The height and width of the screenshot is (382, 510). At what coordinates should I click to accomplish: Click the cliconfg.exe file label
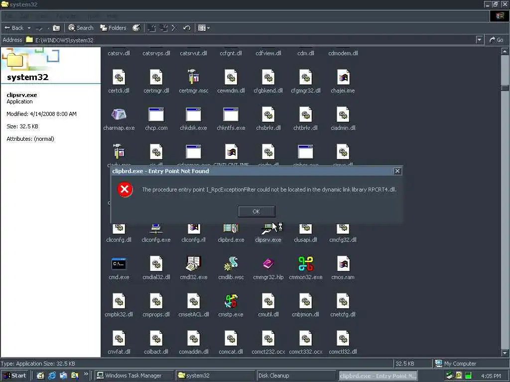[x=156, y=240]
